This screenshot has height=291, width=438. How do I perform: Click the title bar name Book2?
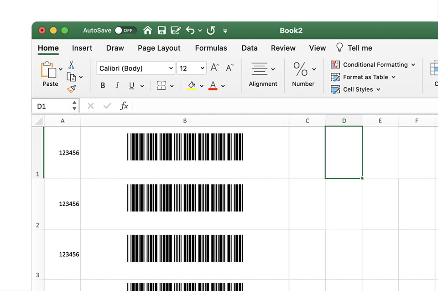[x=291, y=31]
